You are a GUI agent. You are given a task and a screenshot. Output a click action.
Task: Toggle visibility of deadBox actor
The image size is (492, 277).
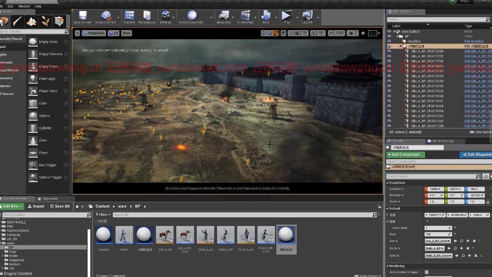pyautogui.click(x=389, y=41)
